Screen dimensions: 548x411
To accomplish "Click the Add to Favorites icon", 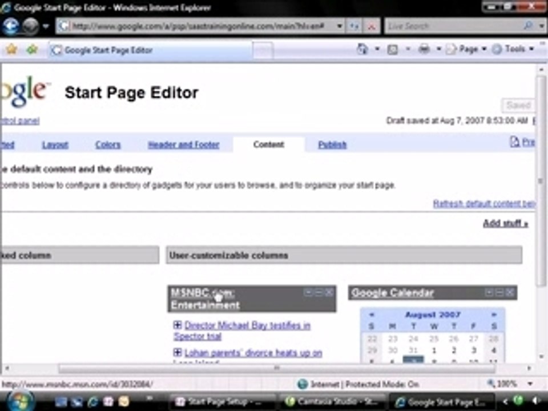I will click(32, 50).
